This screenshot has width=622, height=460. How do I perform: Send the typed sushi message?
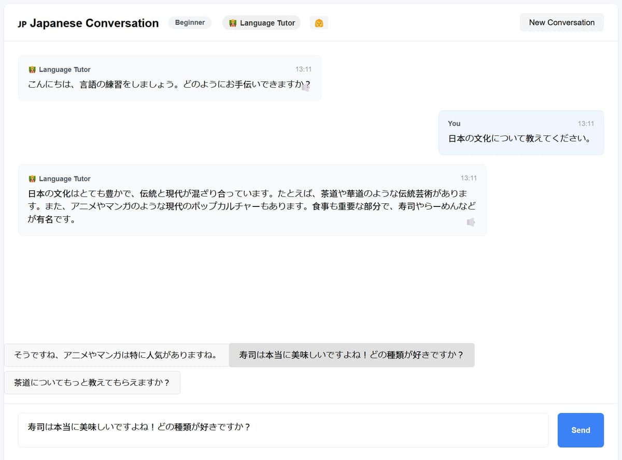click(x=580, y=430)
